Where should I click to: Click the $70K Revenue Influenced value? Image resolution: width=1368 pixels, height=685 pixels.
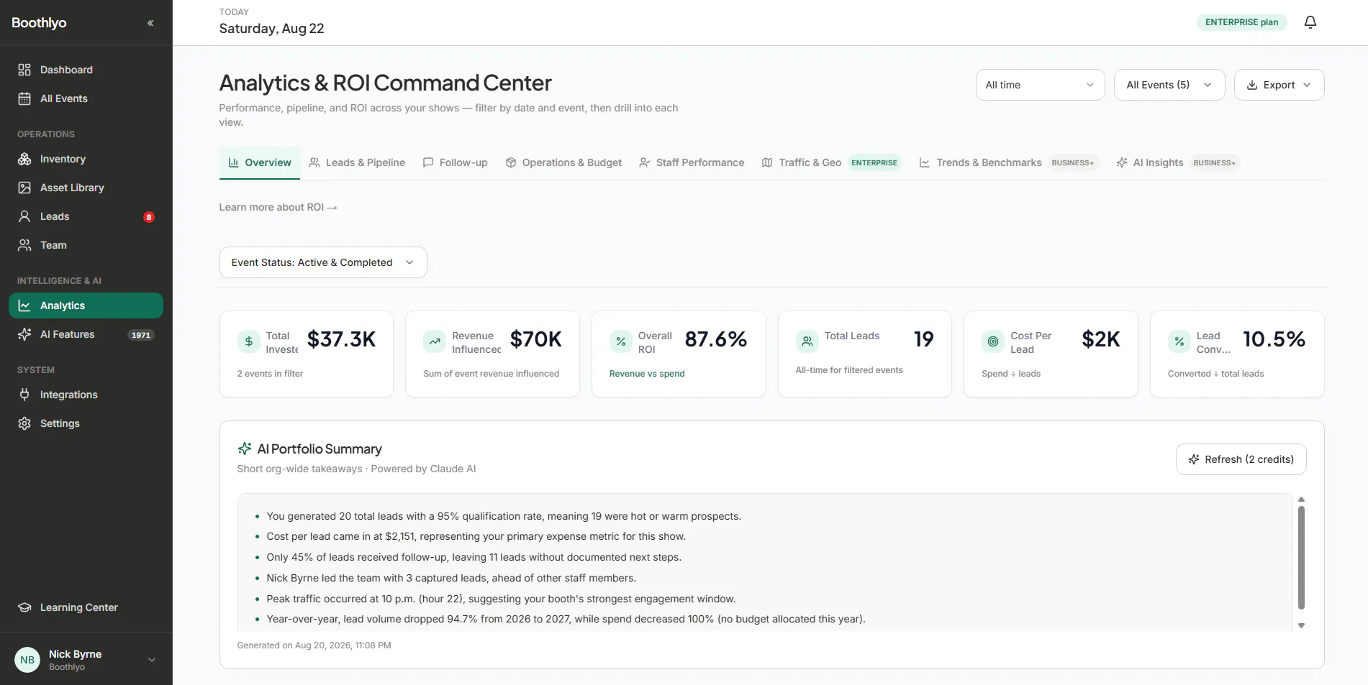(536, 339)
